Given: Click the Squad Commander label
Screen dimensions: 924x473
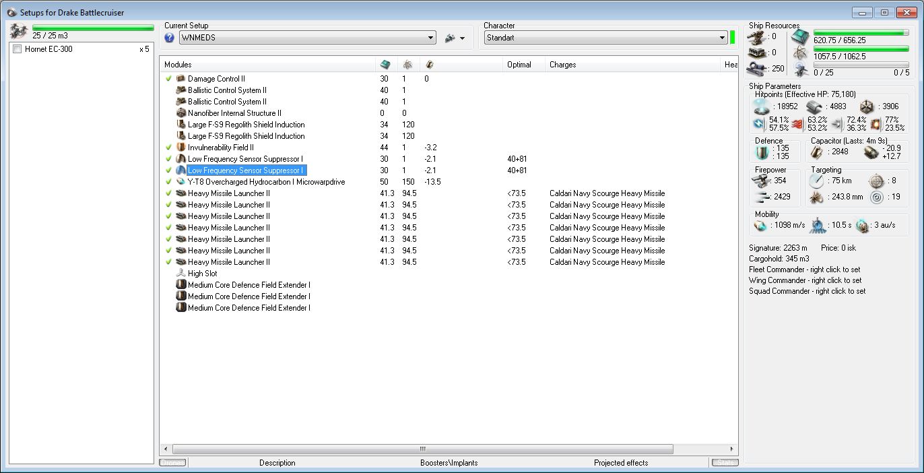Looking at the screenshot, I should 807,291.
